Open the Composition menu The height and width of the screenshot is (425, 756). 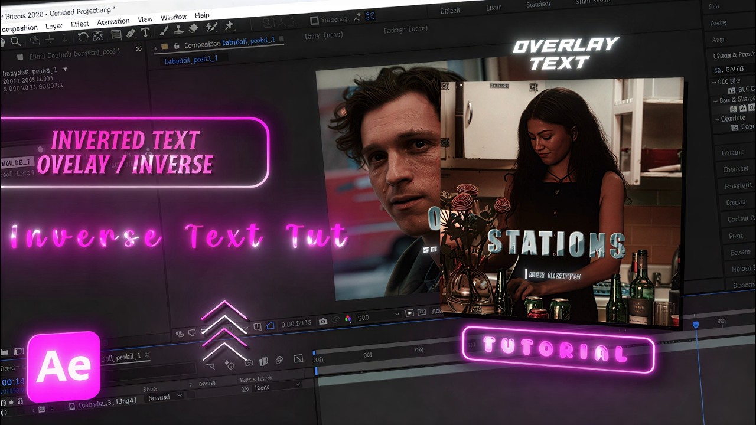click(18, 28)
